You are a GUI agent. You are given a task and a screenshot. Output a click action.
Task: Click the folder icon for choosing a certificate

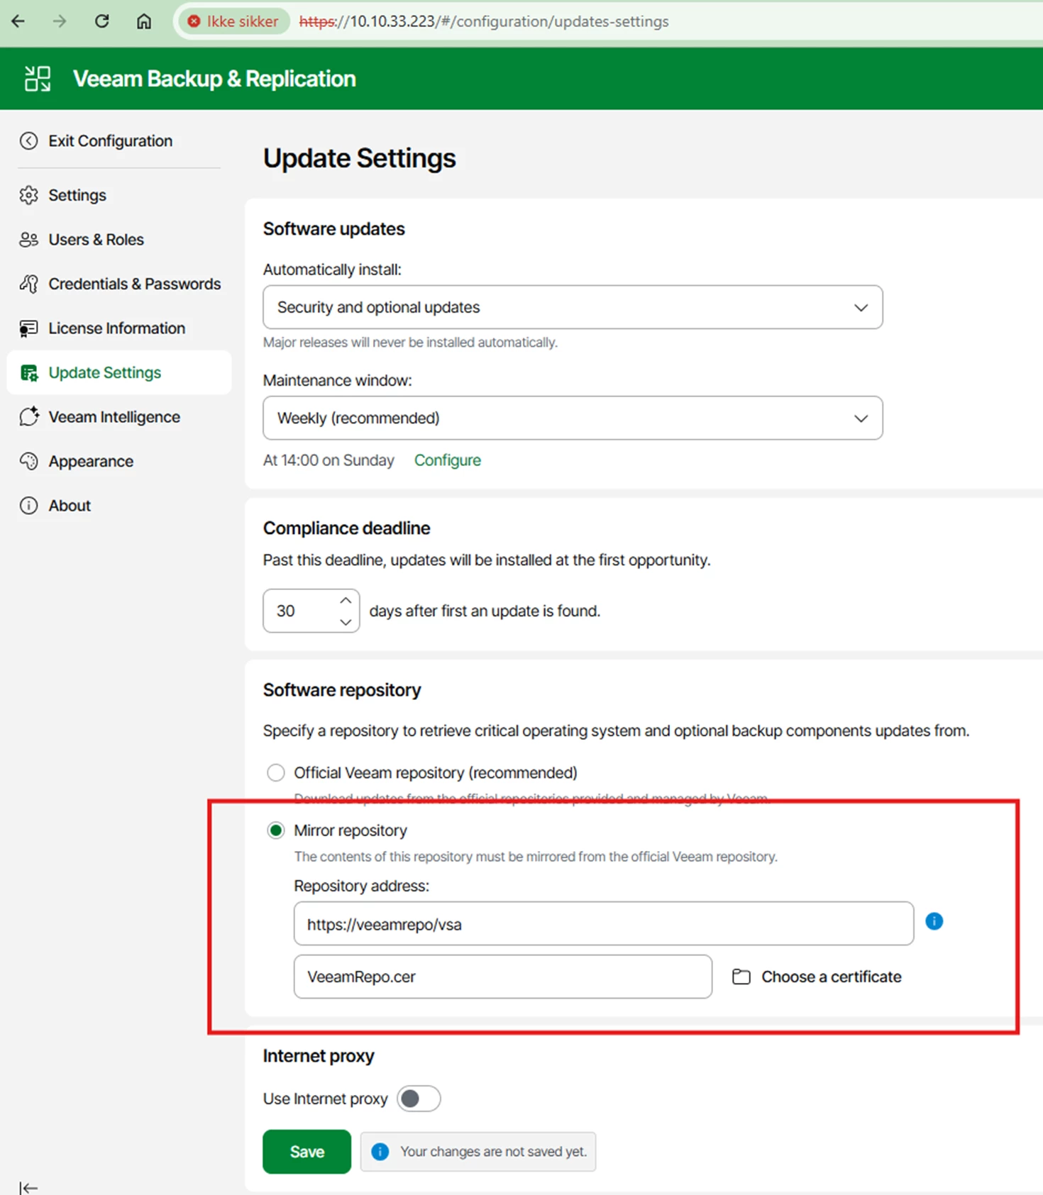click(x=741, y=977)
